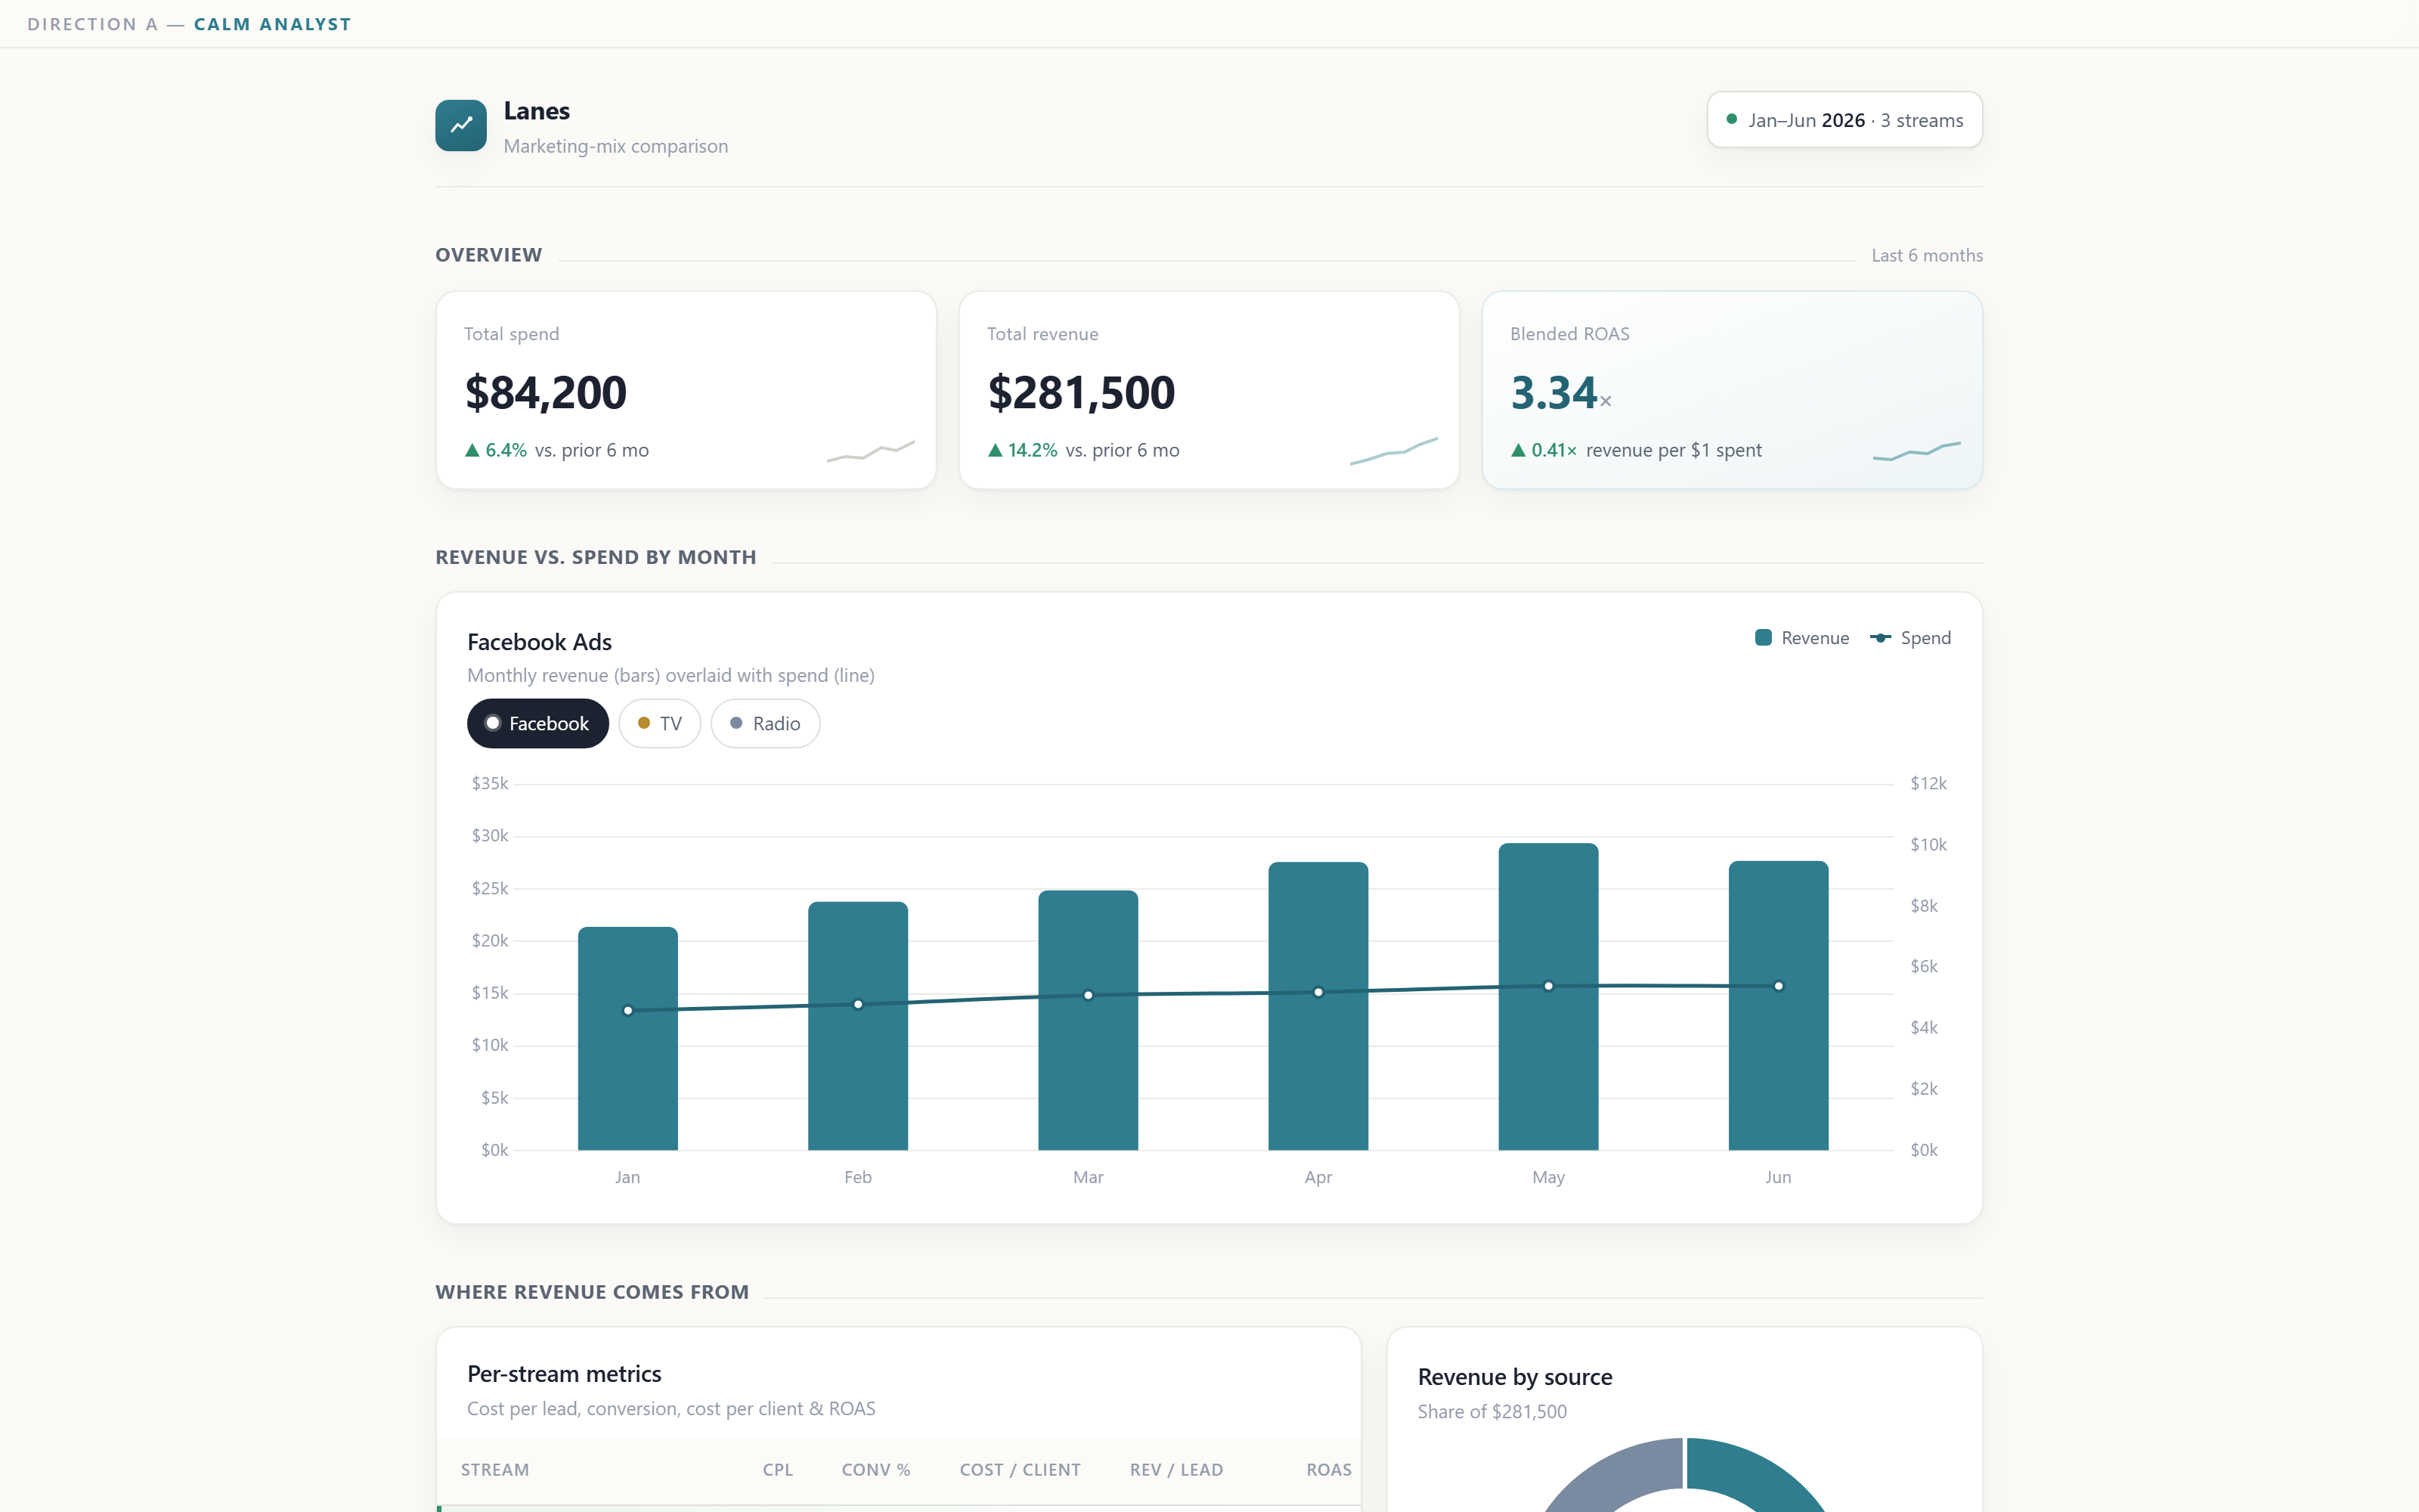2419x1512 pixels.
Task: Click the 0.41× up-arrow indicator
Action: [1519, 450]
